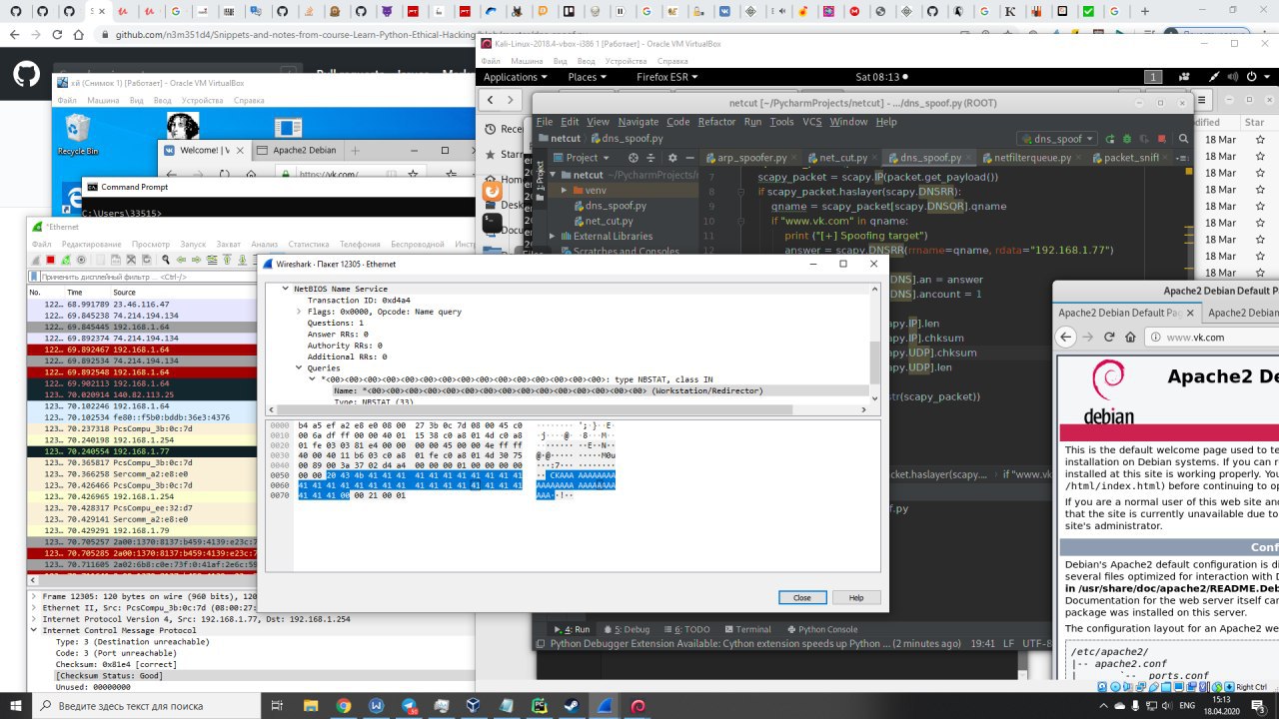Screen dimensions: 1279x719
Task: Click the PyCharm stop red square
Action: (1161, 139)
